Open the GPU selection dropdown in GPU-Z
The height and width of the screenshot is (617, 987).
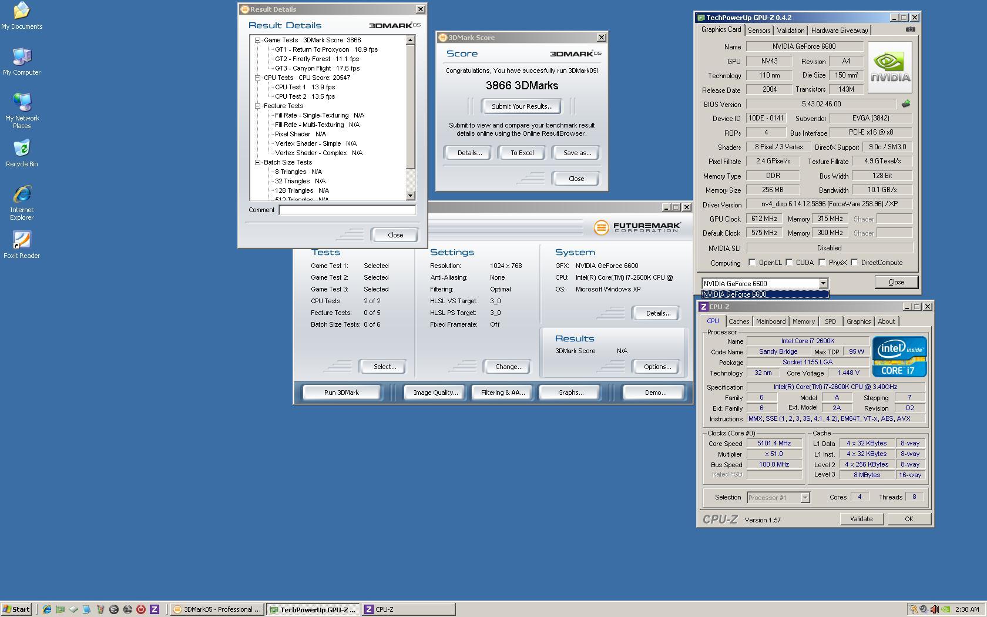(822, 283)
